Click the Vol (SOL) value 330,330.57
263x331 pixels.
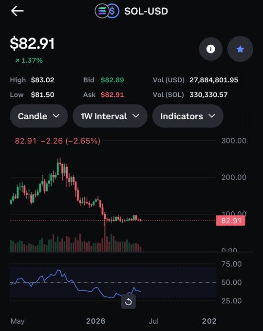tap(208, 95)
